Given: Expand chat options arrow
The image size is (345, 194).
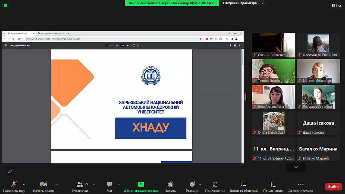Looking at the screenshot, I should coord(119,185).
